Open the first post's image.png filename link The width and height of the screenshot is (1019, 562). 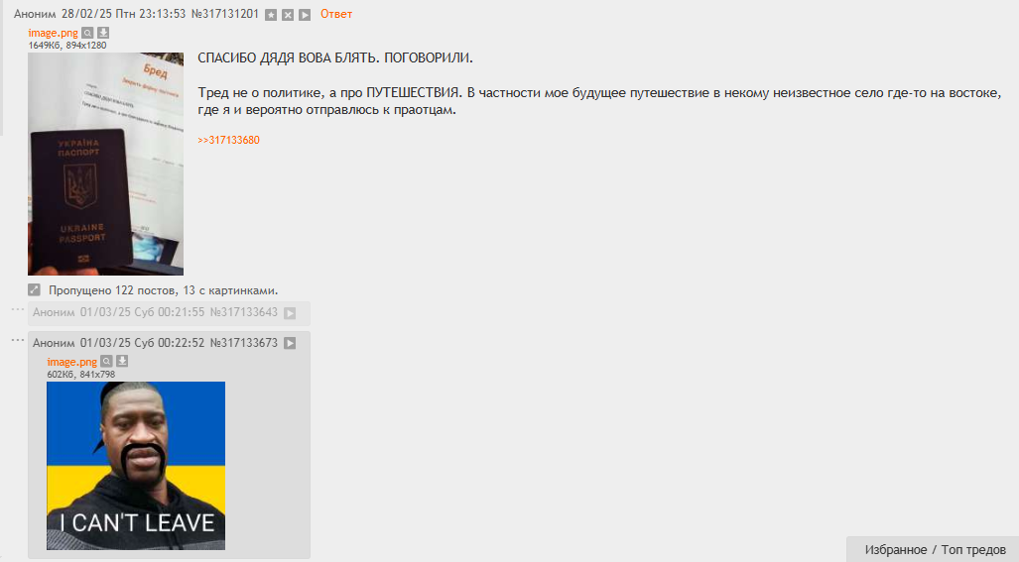click(54, 33)
